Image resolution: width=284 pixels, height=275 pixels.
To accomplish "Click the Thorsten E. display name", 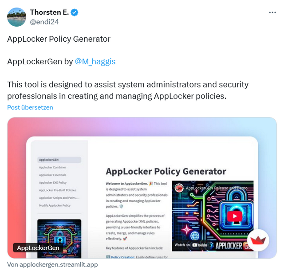I will coord(49,12).
